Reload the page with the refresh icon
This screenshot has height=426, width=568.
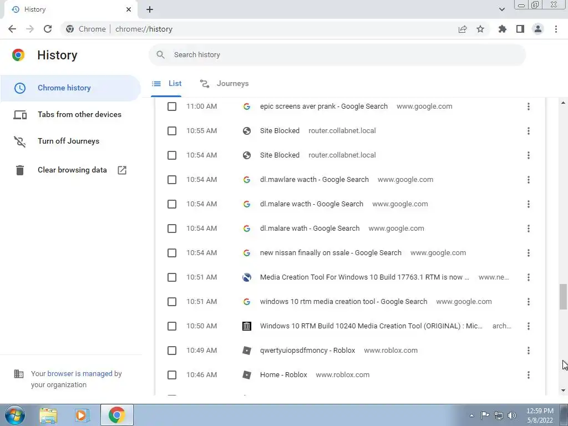(48, 29)
